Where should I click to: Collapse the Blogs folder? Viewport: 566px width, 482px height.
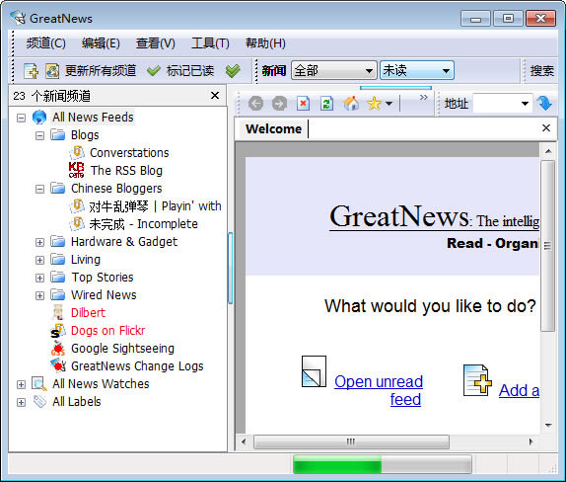tap(39, 135)
